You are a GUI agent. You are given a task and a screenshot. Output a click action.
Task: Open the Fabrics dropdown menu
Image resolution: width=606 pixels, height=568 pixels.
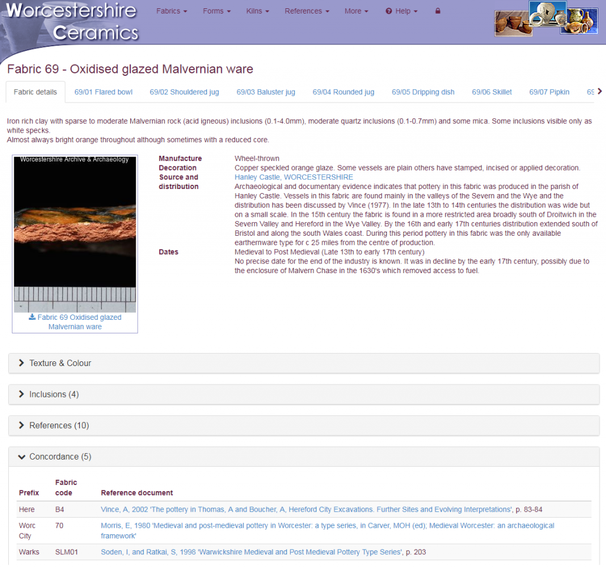pos(172,11)
